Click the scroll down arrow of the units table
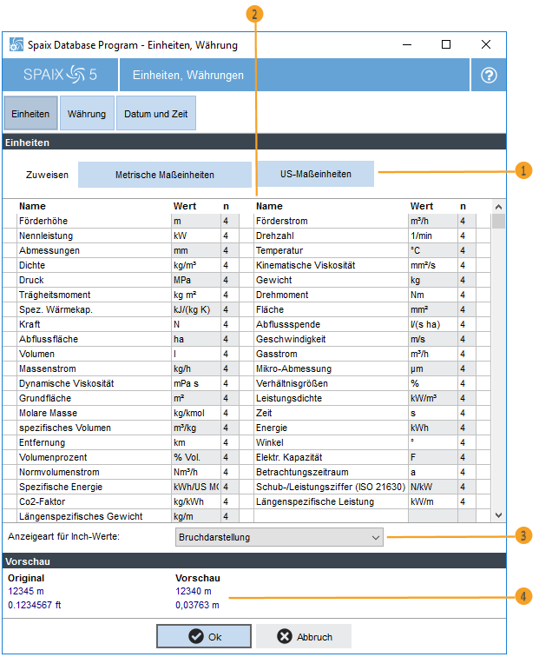The image size is (539, 657). pos(498,515)
